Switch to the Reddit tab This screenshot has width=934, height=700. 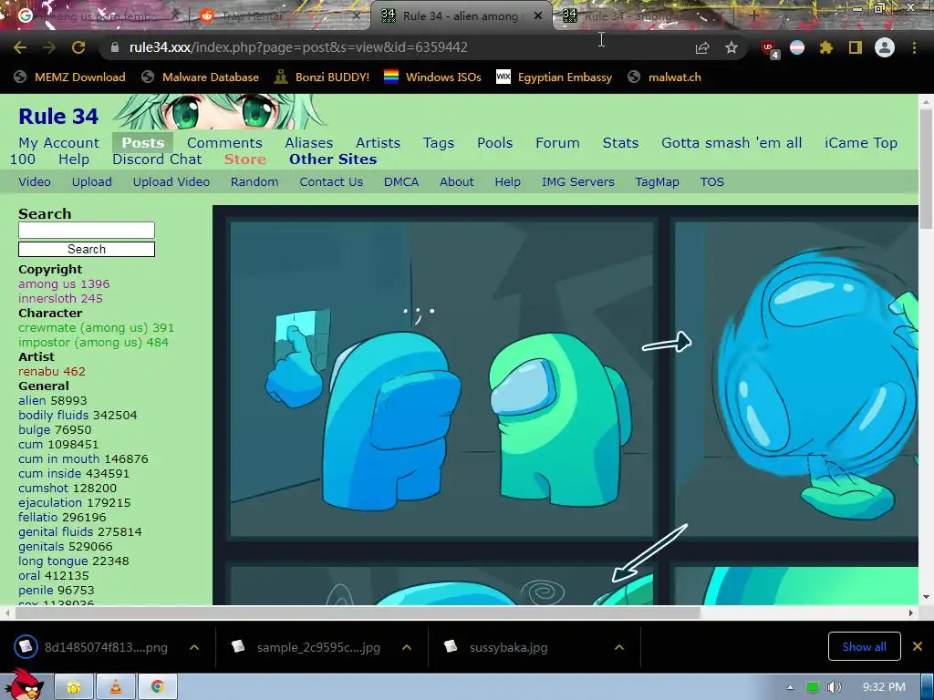click(x=280, y=16)
